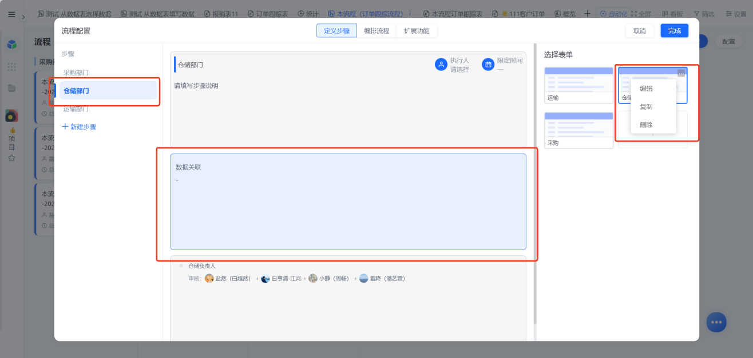
Task: Select the 仓储部门 step
Action: click(108, 90)
